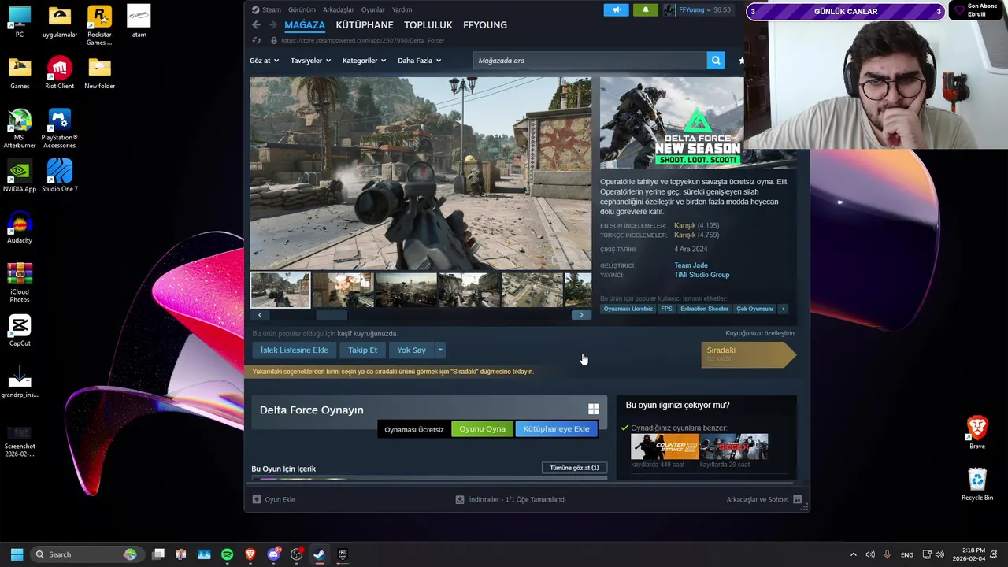Viewport: 1008px width, 567px height.
Task: Click the Windows platform icon in the play section
Action: 594,409
